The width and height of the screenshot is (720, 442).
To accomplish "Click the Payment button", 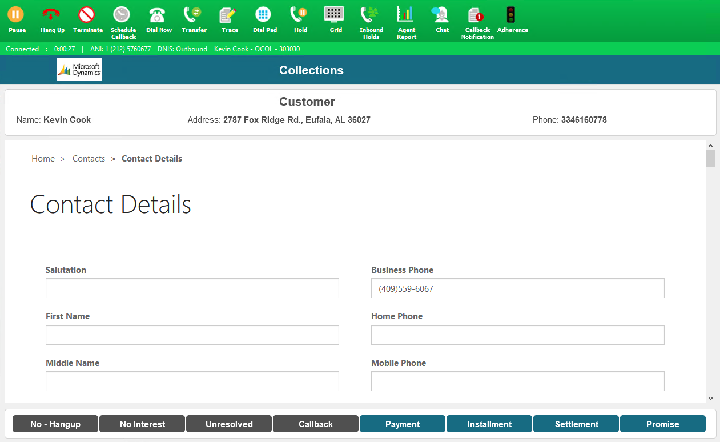I will pos(402,424).
